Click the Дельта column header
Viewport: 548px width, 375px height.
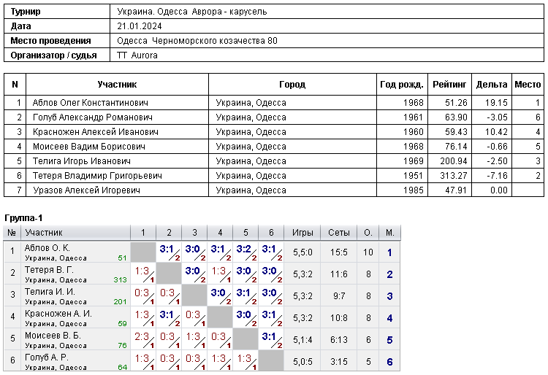point(492,85)
